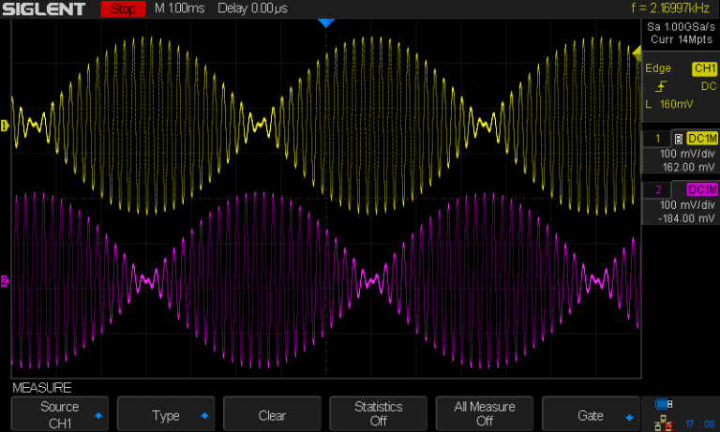Viewport: 720px width, 432px height.
Task: Select the yellow channel 1 DC1M tab
Action: [701, 138]
